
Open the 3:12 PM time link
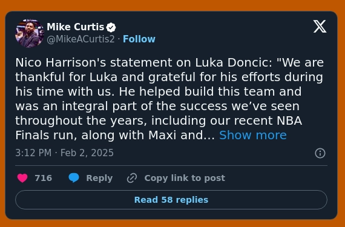point(33,153)
